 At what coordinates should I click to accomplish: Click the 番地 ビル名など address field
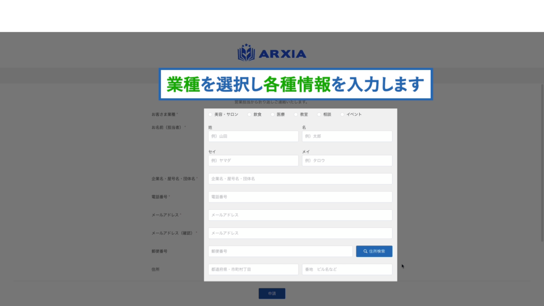[347, 269]
